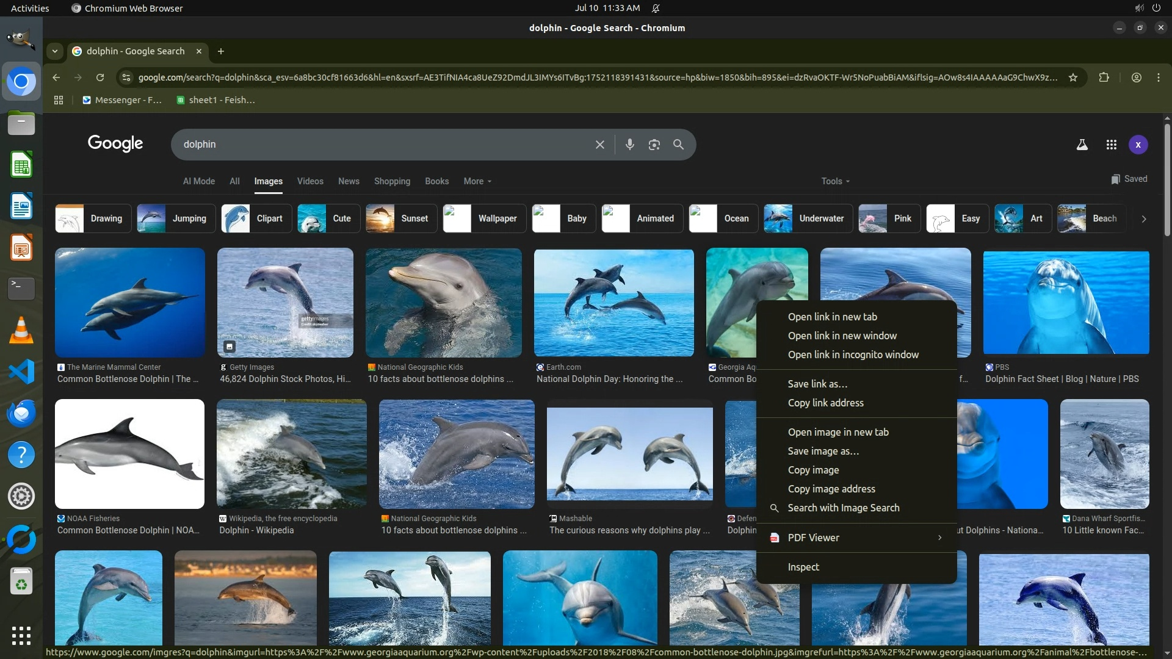The image size is (1172, 659).
Task: Bookmark this page with star icon
Action: [1073, 77]
